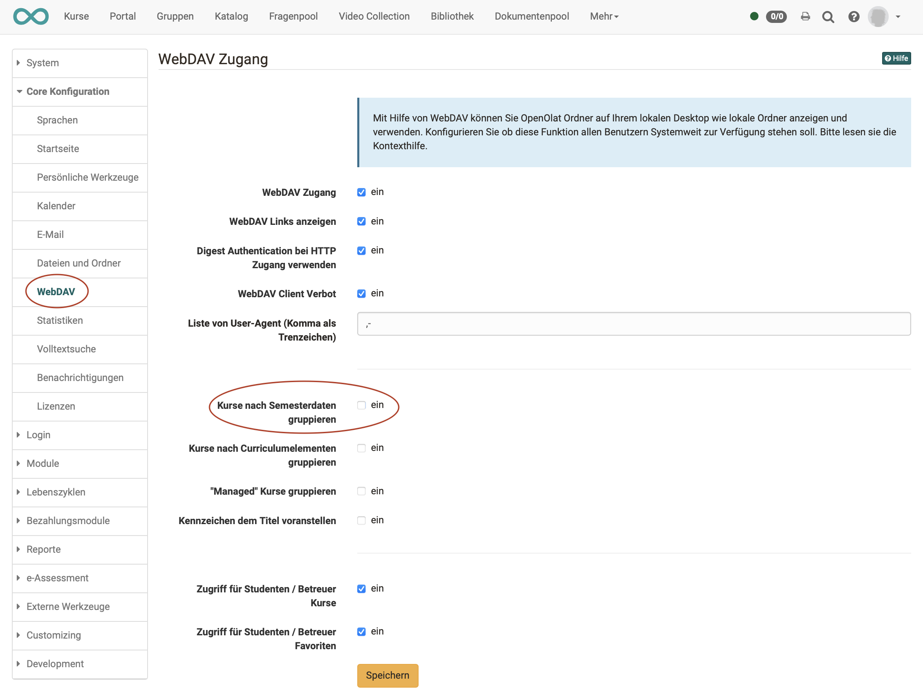Open the Hilfe context help badge
The height and width of the screenshot is (695, 923).
point(896,58)
